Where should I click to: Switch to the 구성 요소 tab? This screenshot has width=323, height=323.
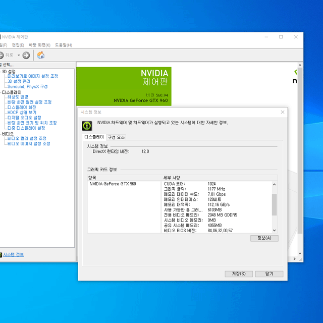pyautogui.click(x=116, y=137)
